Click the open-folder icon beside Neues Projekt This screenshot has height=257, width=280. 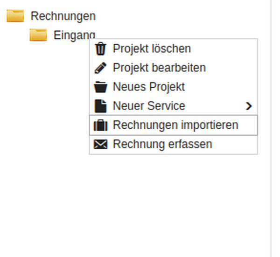point(100,87)
